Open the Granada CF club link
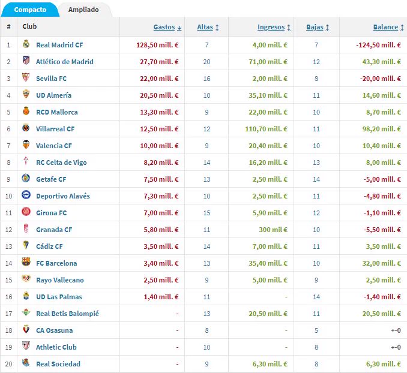Viewport: 407px width, 373px height. point(54,230)
